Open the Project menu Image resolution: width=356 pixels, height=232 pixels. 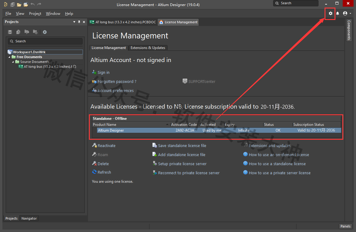pos(35,14)
